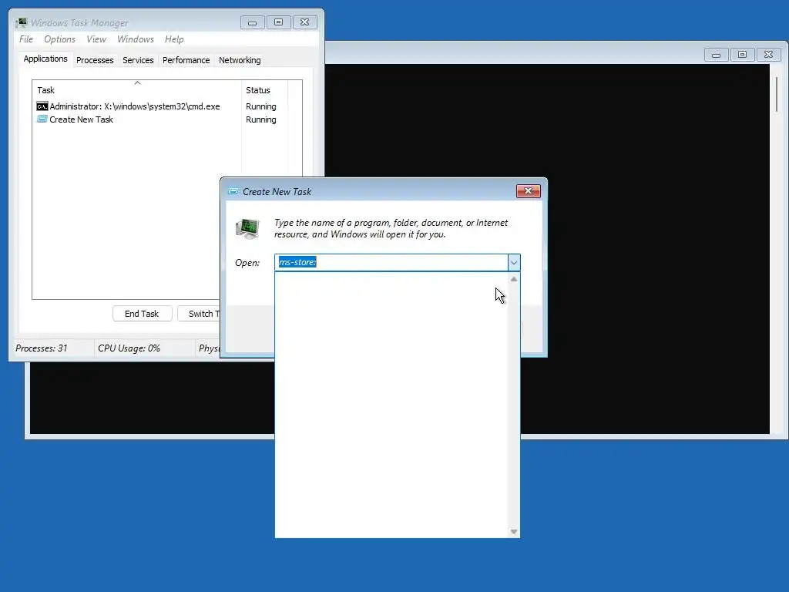Viewport: 789px width, 592px height.
Task: Click the Processes: 31 status bar entry
Action: point(42,348)
